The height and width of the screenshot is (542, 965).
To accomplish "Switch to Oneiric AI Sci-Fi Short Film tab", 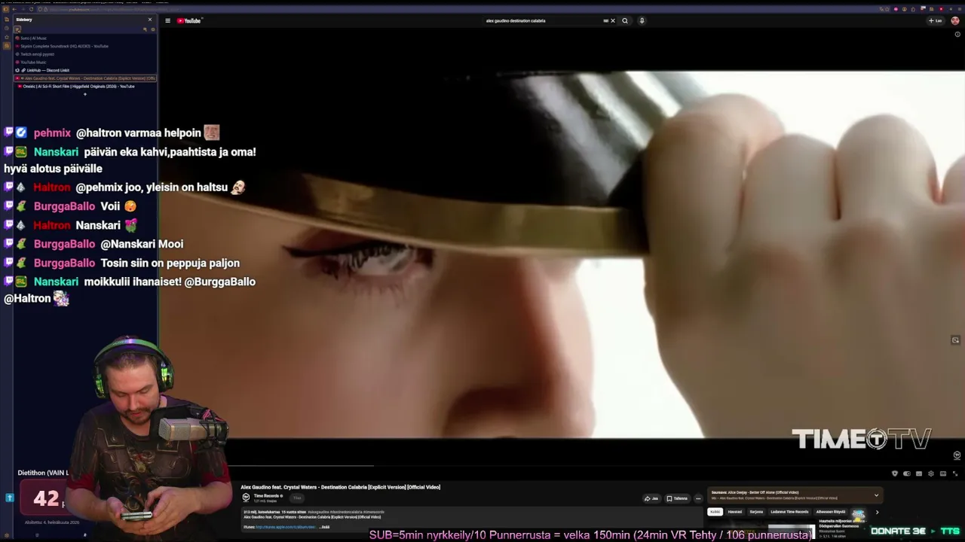I will coord(85,87).
